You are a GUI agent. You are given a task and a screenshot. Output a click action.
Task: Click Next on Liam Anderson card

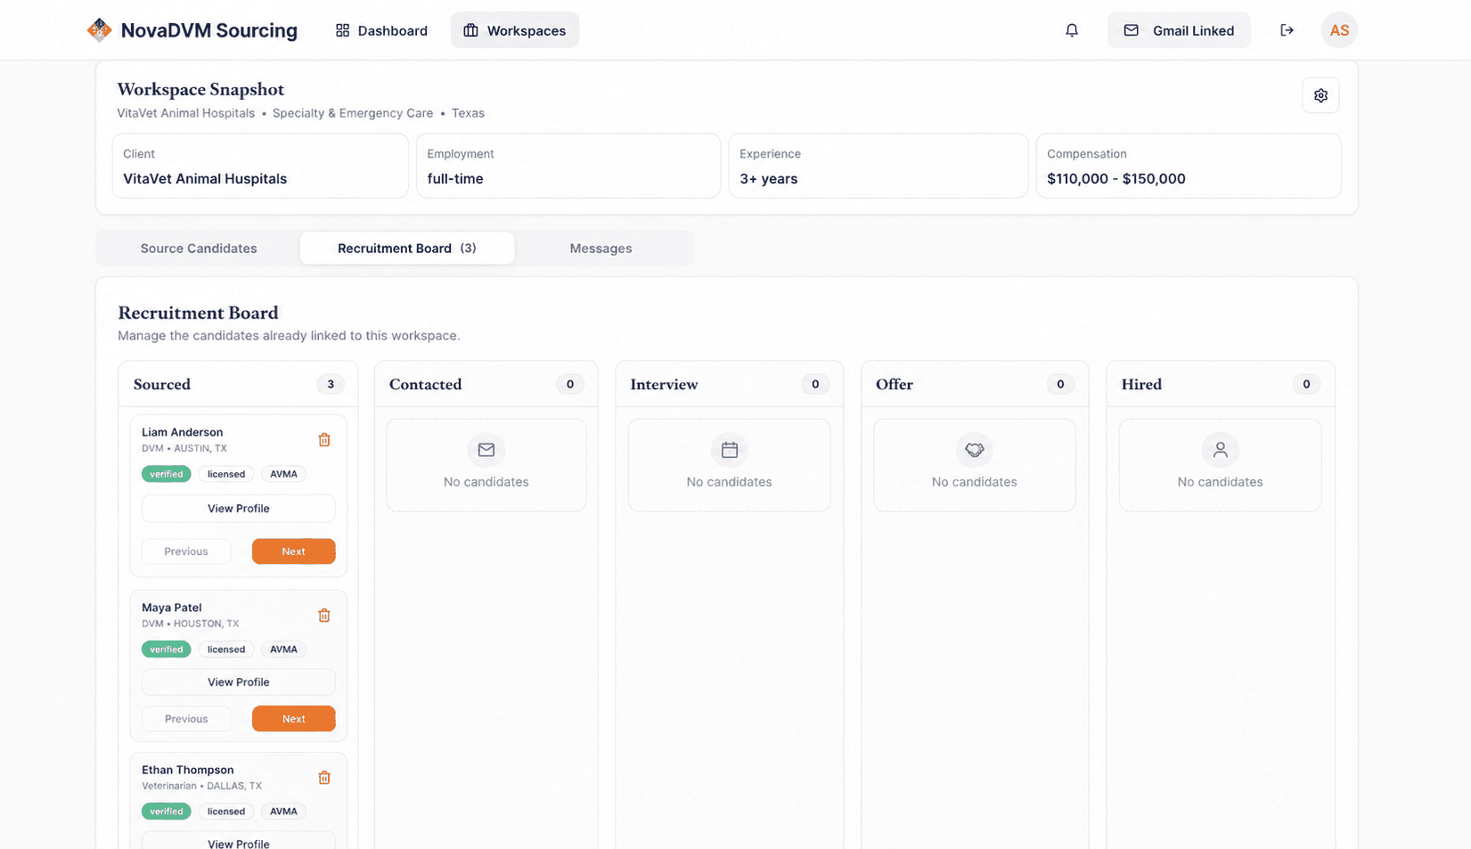(x=294, y=551)
